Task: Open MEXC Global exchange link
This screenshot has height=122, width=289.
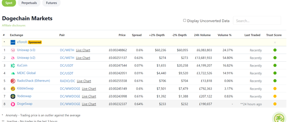Action: tap(26, 73)
